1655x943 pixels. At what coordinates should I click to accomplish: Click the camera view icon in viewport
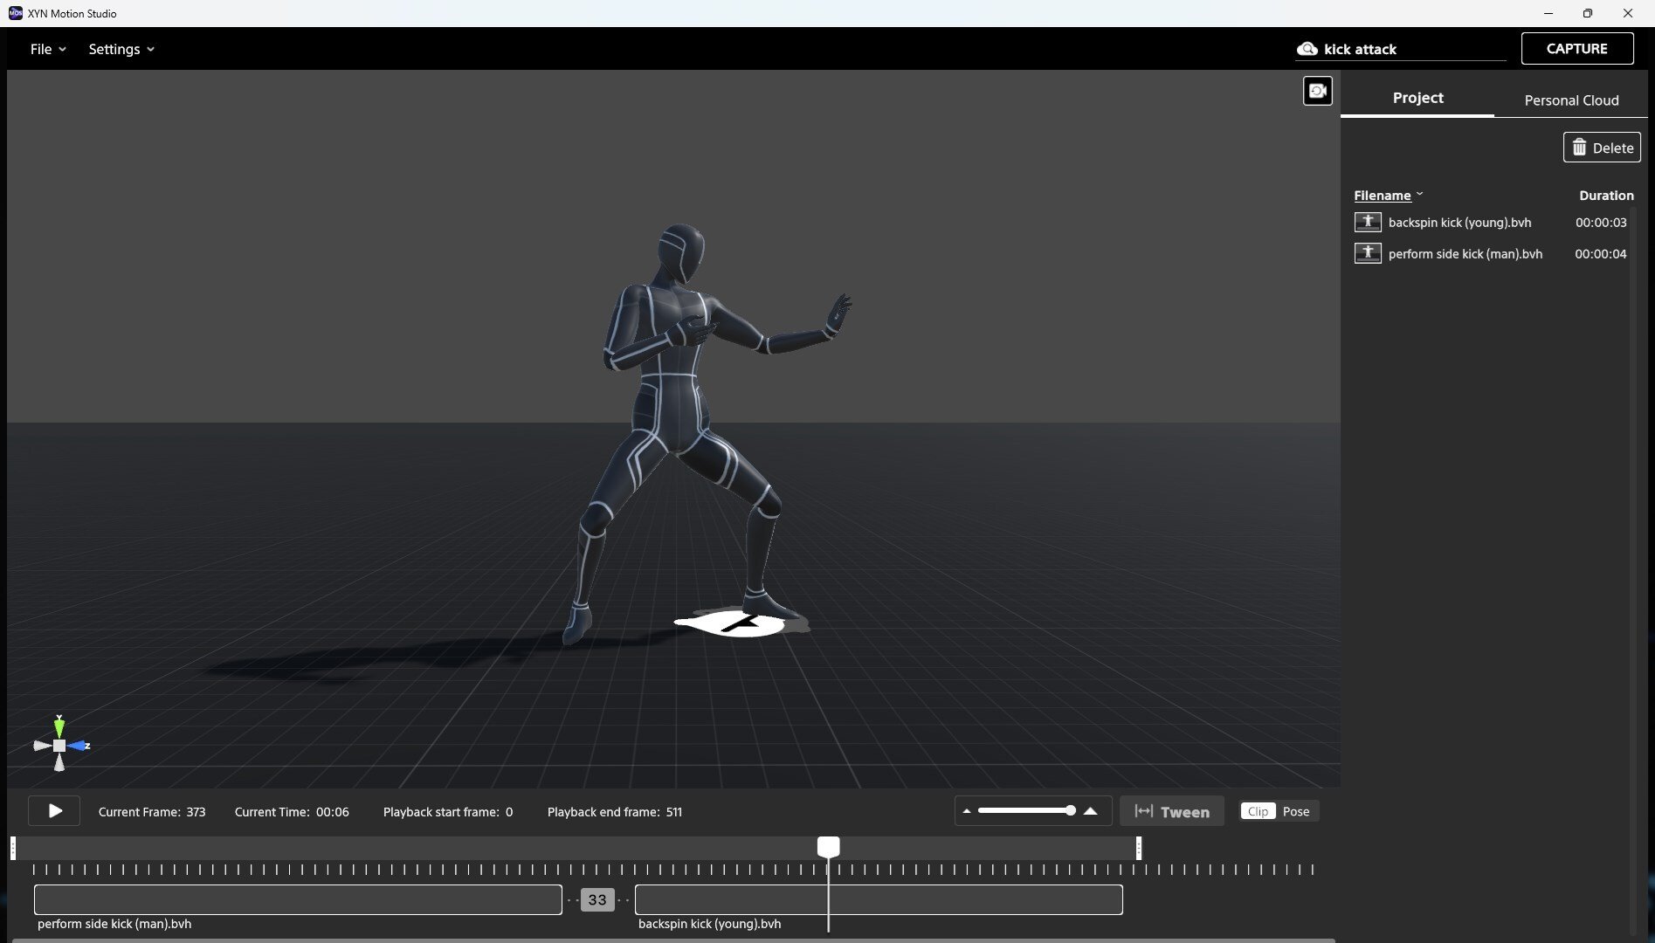tap(1317, 91)
